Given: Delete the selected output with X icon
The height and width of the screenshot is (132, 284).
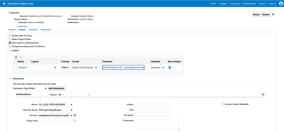Looking at the screenshot, I should pyautogui.click(x=20, y=57).
